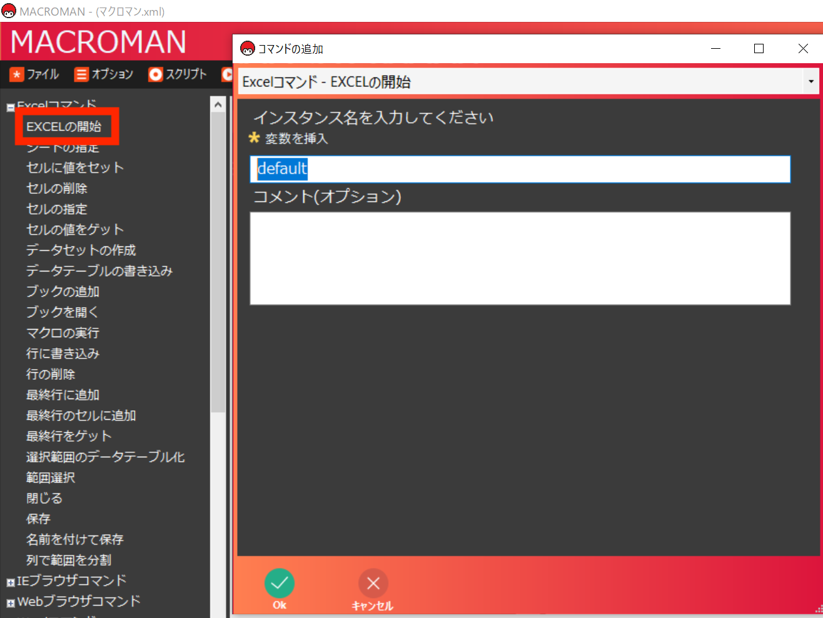Select 範囲選択 command

51,477
